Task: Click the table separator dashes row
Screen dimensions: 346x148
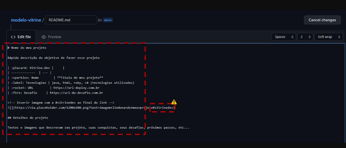Action: tap(30, 73)
